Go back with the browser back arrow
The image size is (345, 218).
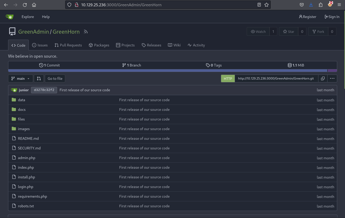(x=6, y=5)
